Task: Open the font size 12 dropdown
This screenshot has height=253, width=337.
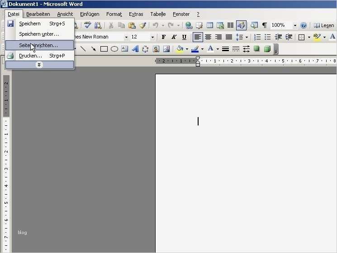Action: tap(152, 37)
